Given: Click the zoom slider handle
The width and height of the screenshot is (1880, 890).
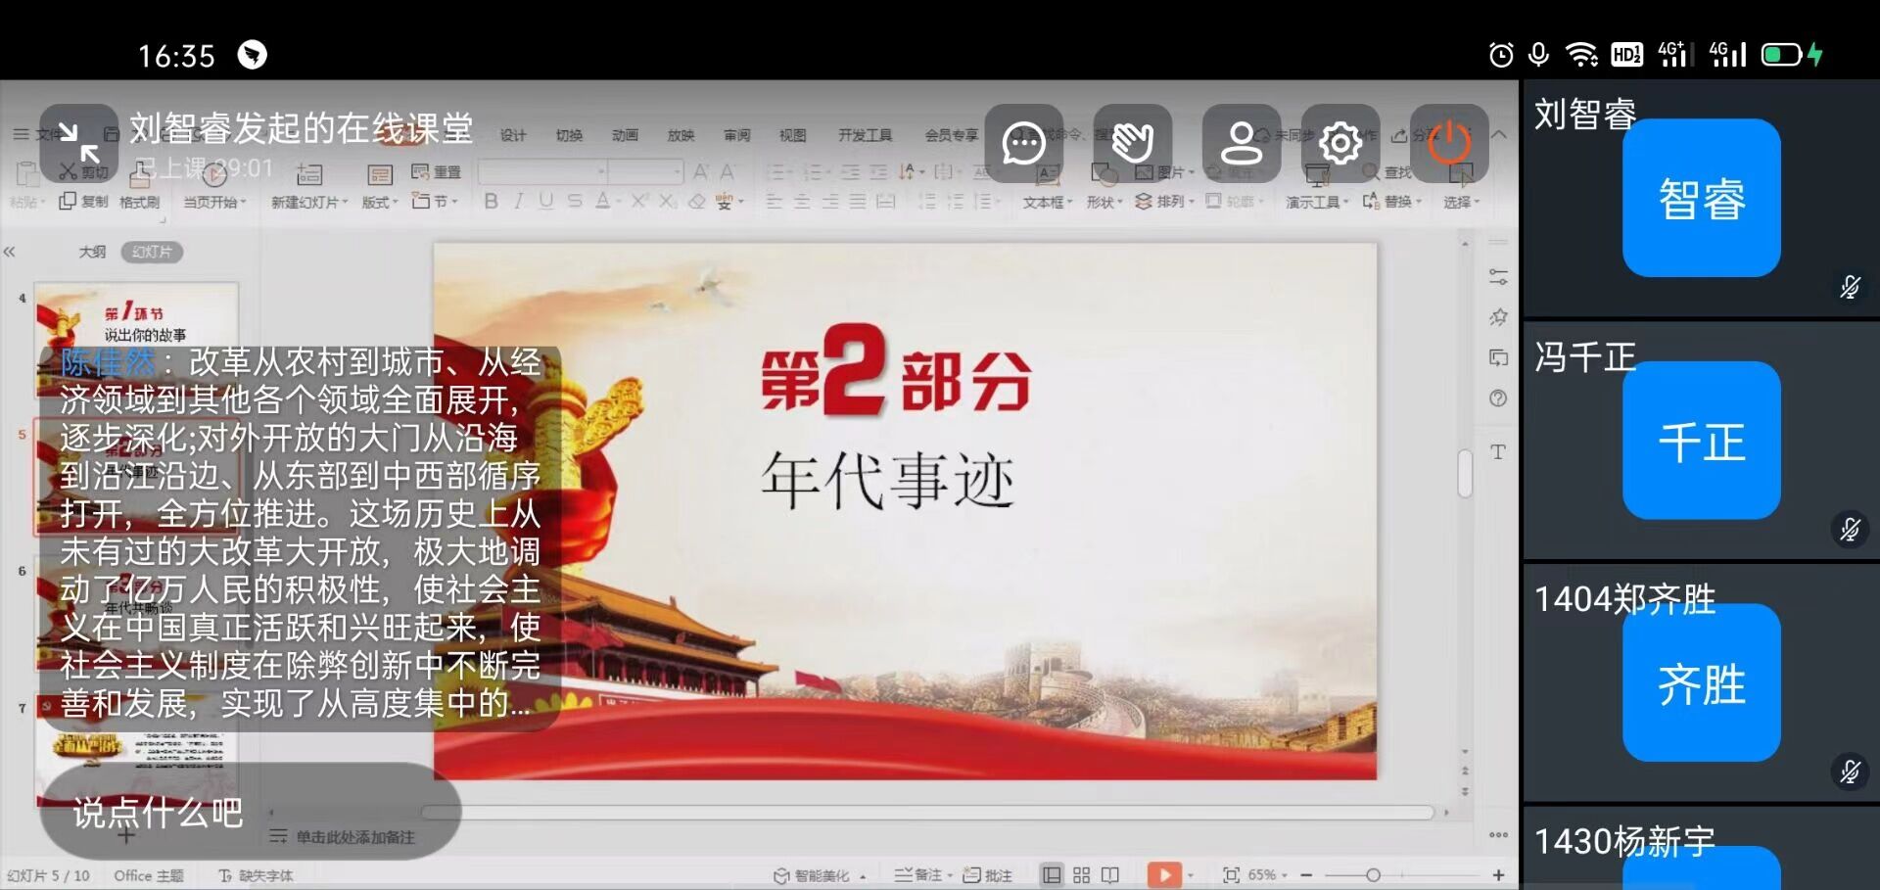Looking at the screenshot, I should click(x=1373, y=875).
